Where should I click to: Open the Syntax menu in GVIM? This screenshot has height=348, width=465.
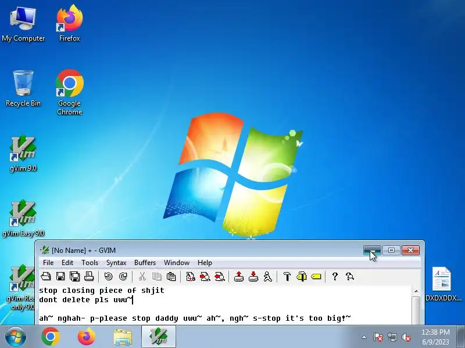pyautogui.click(x=116, y=263)
